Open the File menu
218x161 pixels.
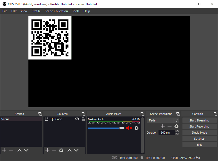(5, 11)
